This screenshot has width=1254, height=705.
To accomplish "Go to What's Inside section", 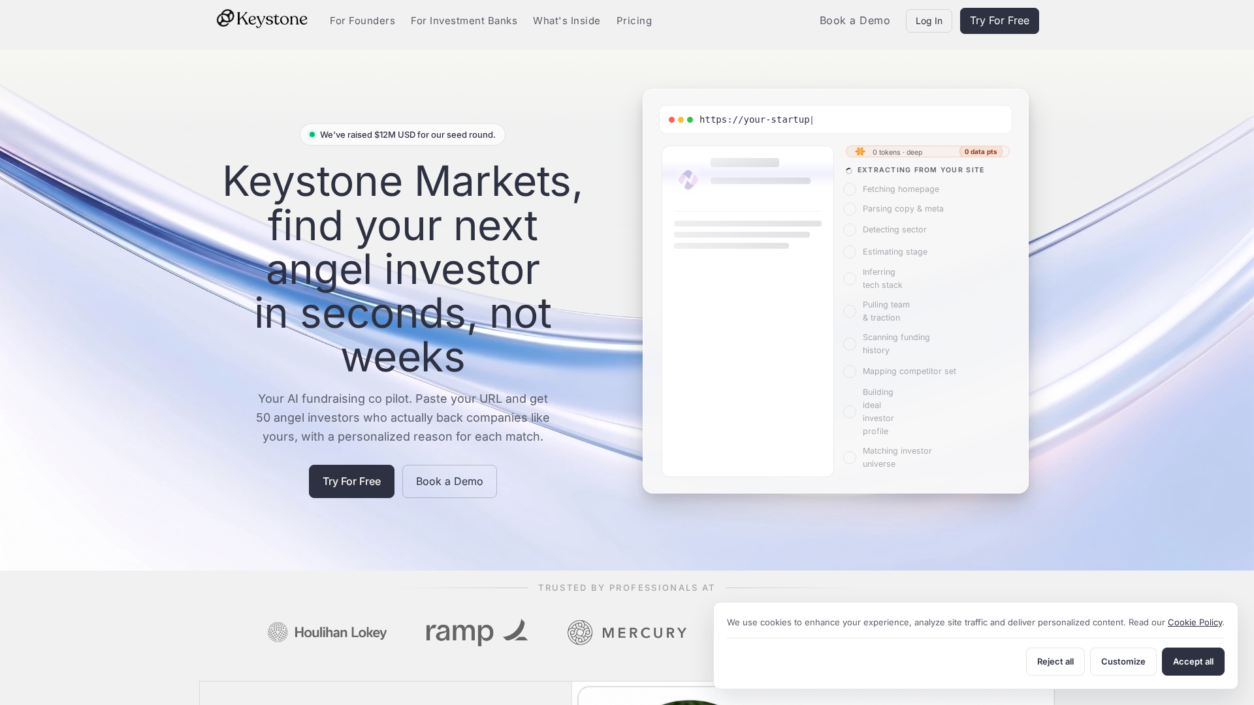I will pyautogui.click(x=566, y=21).
